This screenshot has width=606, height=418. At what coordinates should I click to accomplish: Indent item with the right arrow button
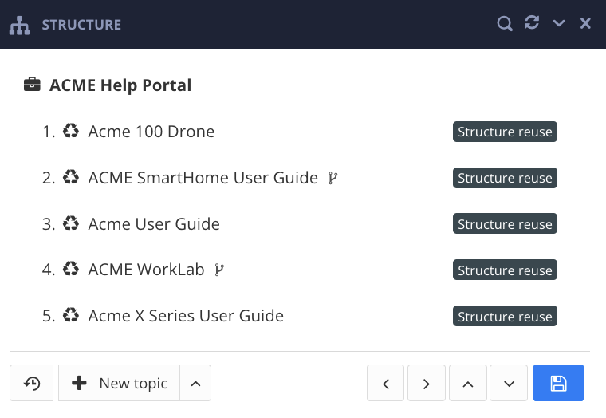coord(427,384)
